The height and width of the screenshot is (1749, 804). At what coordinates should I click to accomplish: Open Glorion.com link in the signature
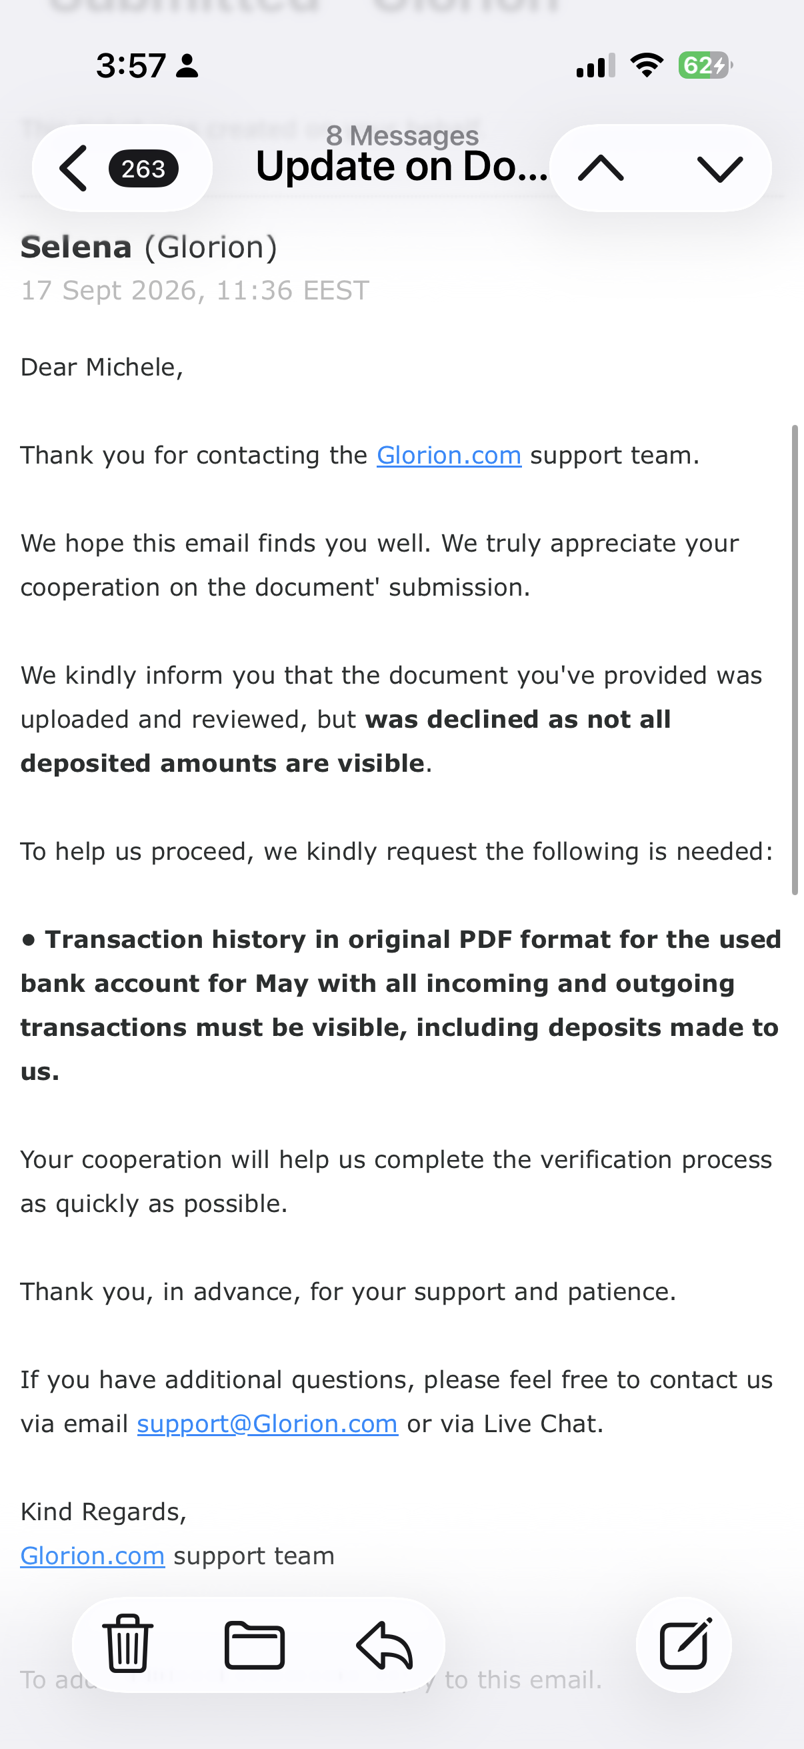93,1556
